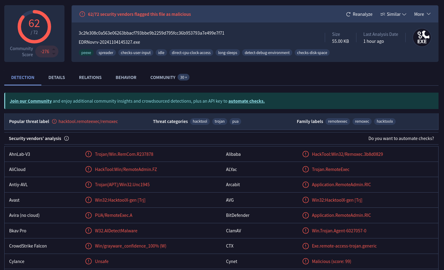This screenshot has height=270, width=444.
Task: Click the automate checks link
Action: 246,101
